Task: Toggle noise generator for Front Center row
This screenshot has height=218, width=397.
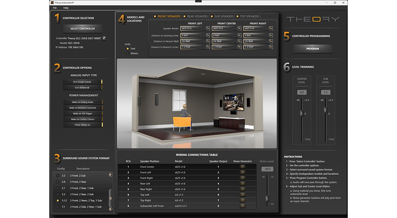Action: coord(242,166)
